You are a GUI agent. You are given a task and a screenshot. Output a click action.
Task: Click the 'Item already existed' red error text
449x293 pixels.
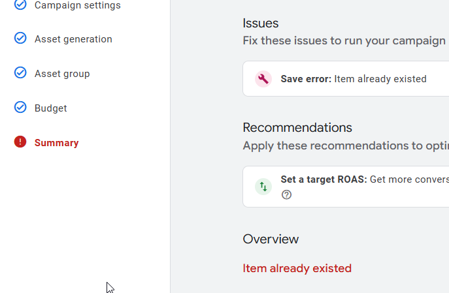tap(297, 268)
